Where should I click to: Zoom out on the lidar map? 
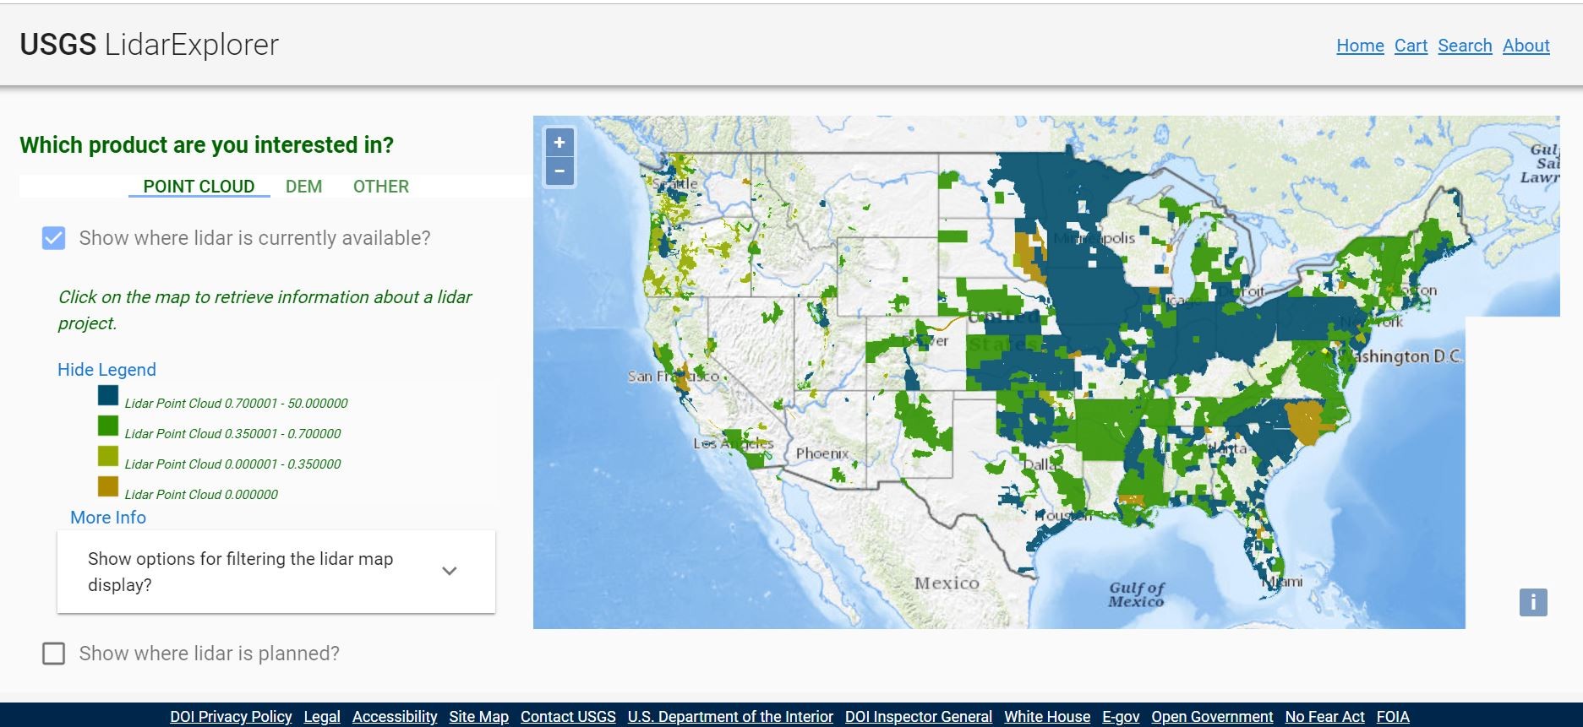tap(559, 171)
